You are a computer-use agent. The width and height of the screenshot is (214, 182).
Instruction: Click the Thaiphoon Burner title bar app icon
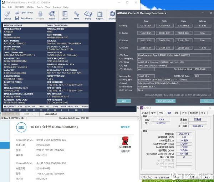pos(4,2)
